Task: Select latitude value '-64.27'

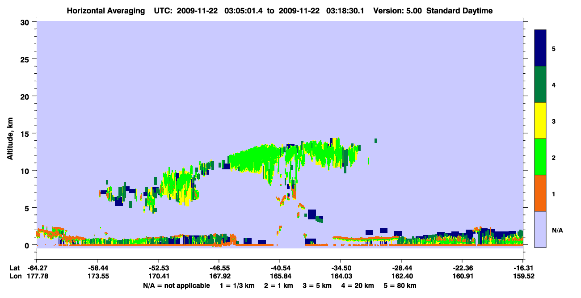Action: 37,268
